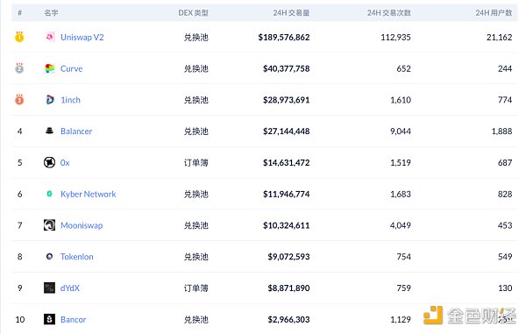Open the Uniswap V2 link
The image size is (526, 334).
[82, 37]
